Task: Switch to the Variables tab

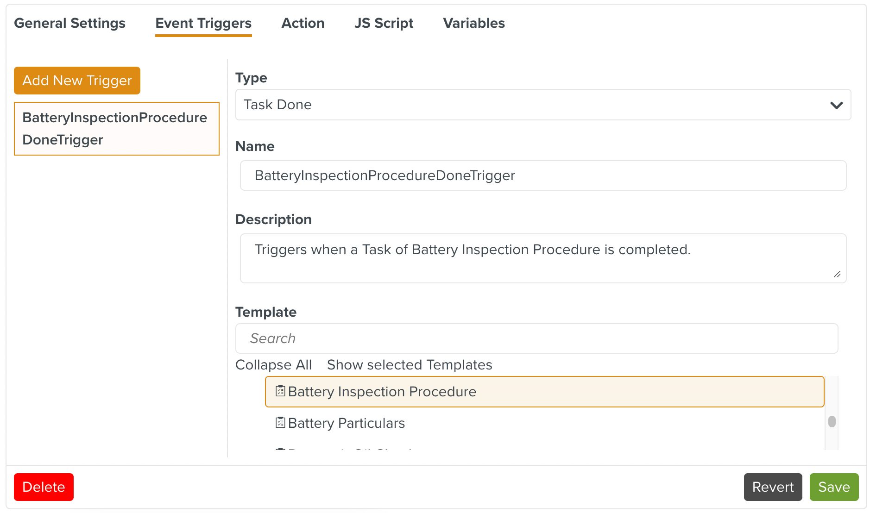Action: 473,23
